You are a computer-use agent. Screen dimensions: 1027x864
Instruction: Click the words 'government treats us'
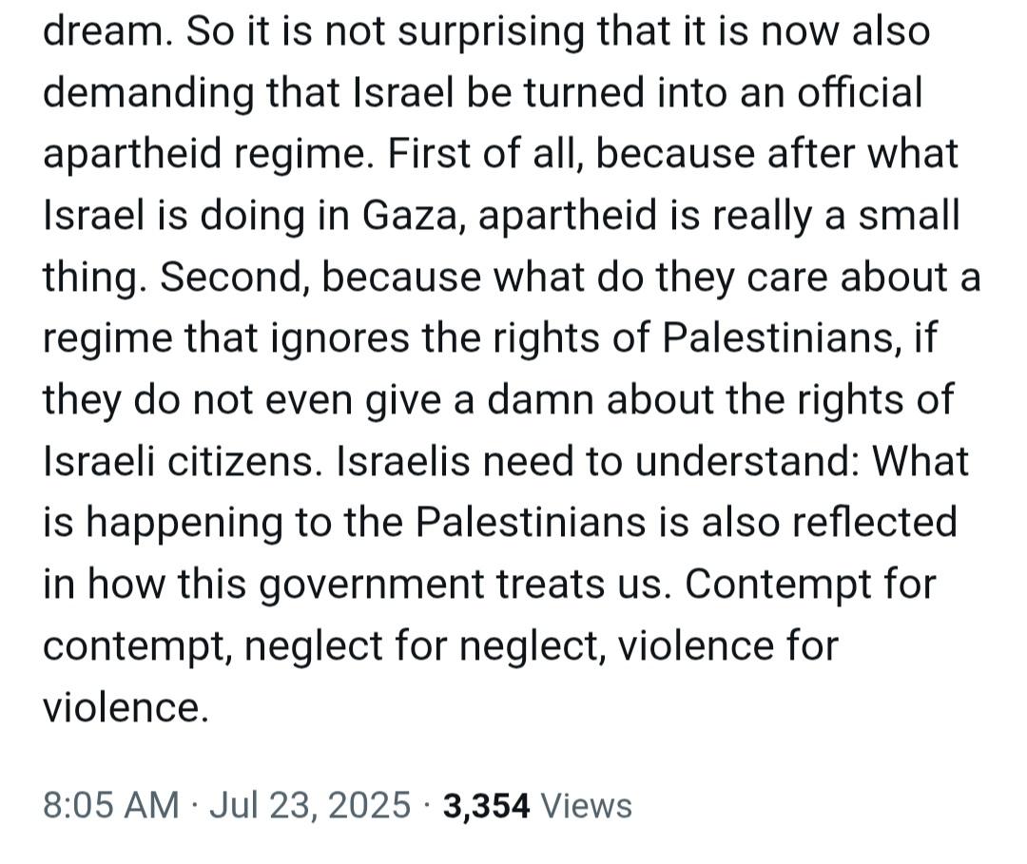[466, 585]
